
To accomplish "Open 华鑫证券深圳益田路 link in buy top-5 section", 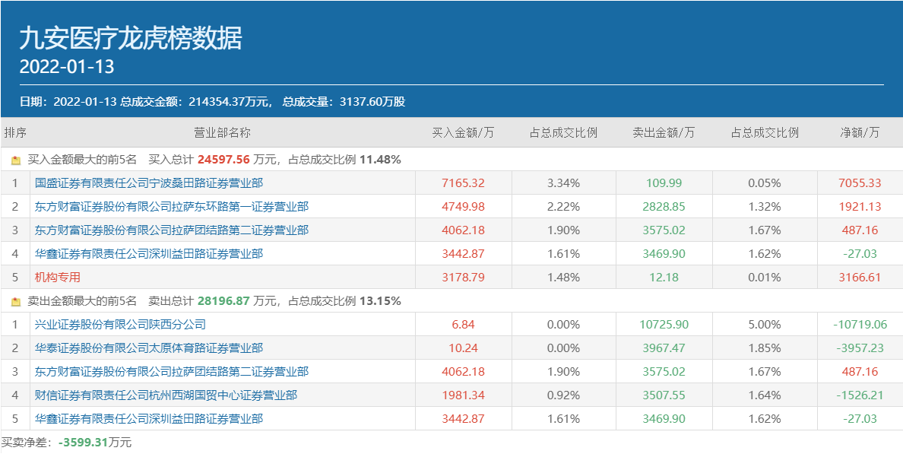I will pyautogui.click(x=149, y=254).
